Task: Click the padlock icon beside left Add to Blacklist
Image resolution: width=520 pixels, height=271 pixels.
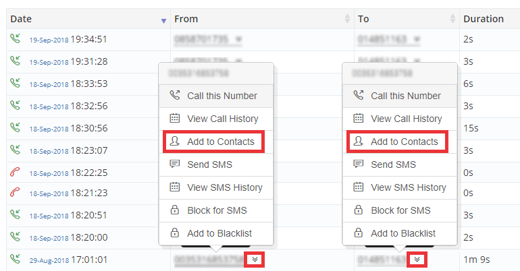Action: click(175, 233)
